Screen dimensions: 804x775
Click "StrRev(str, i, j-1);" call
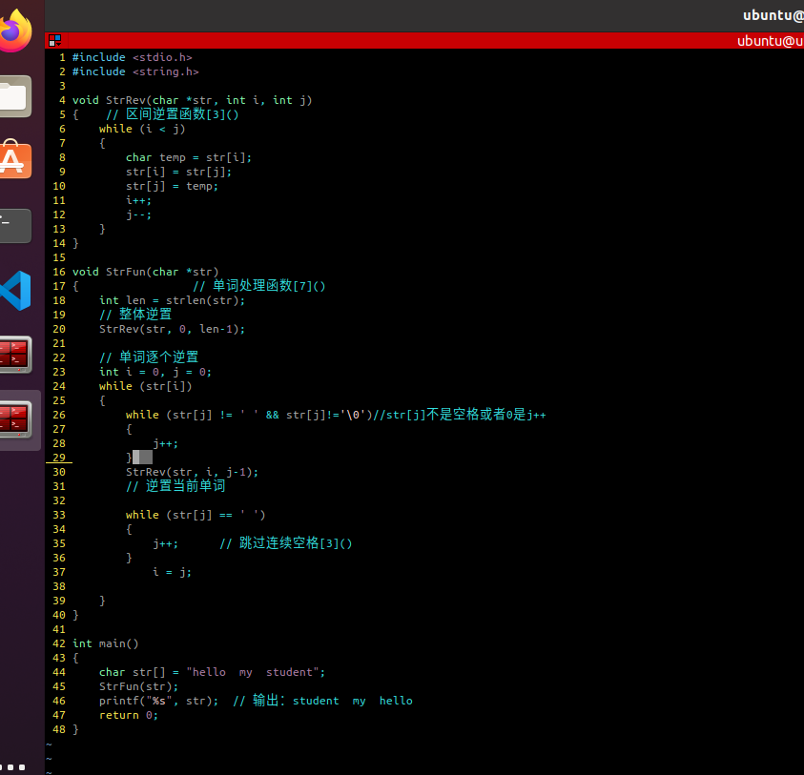tap(192, 473)
